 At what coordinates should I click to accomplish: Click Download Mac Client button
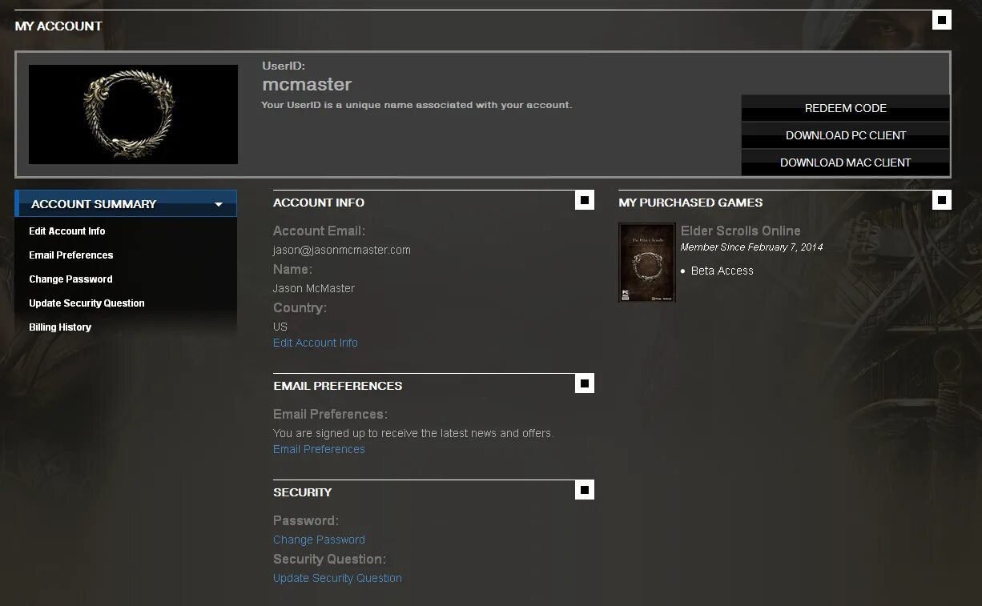(x=846, y=163)
